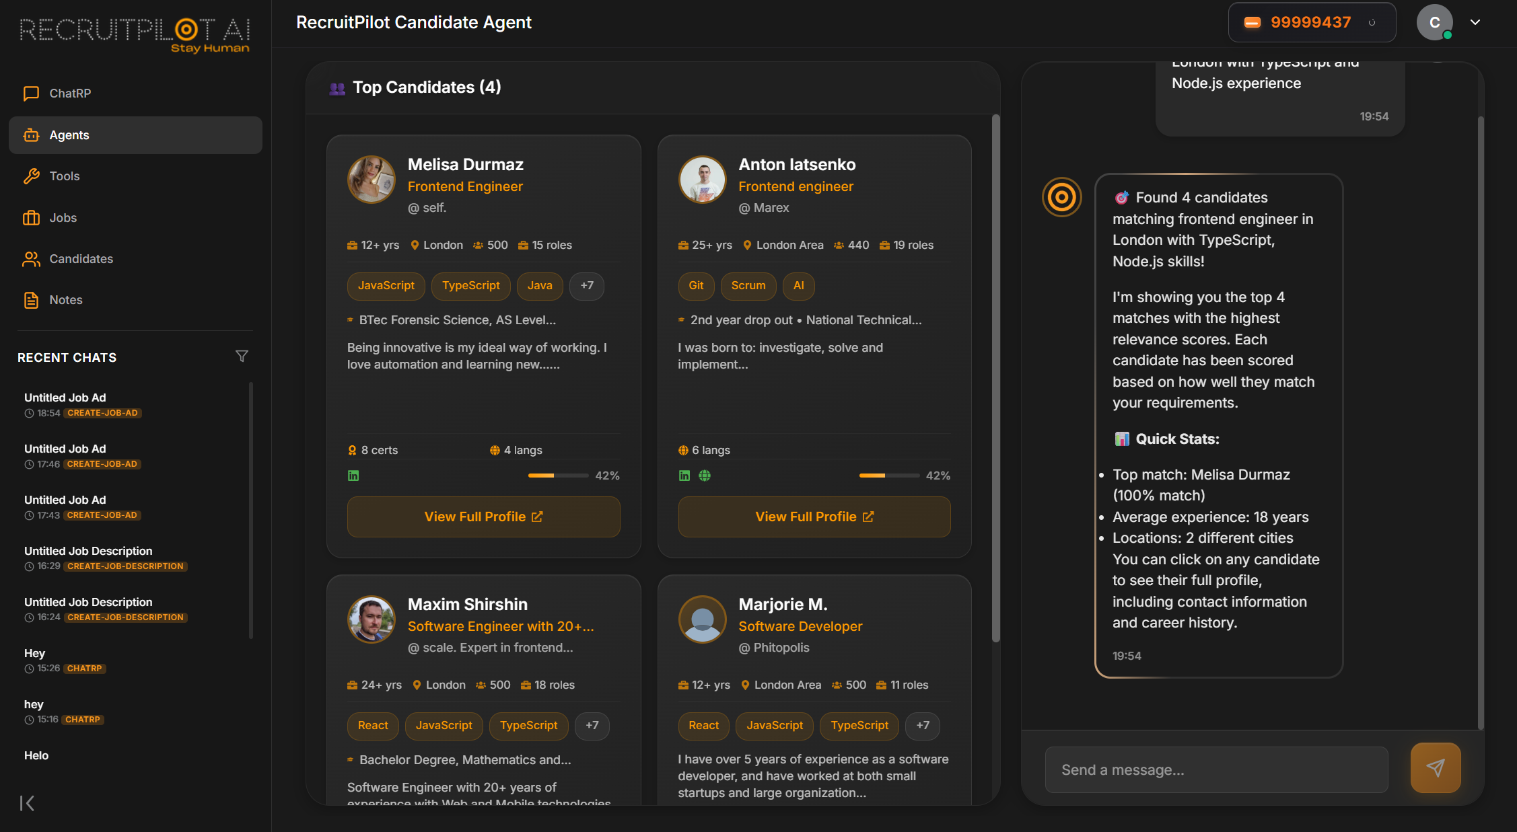This screenshot has height=832, width=1517.
Task: Click the ChatRP chat bubble icon
Action: 31,93
